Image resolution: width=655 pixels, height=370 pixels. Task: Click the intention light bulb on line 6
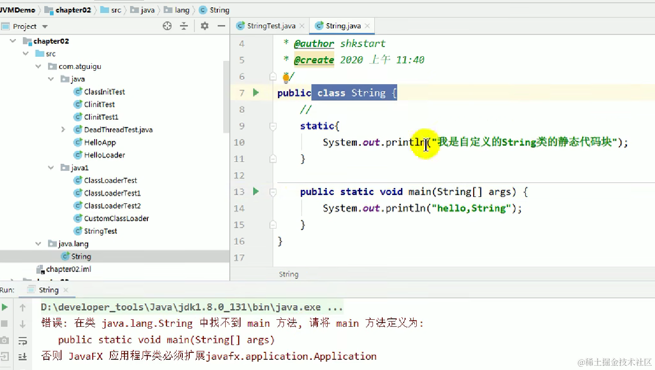[286, 76]
